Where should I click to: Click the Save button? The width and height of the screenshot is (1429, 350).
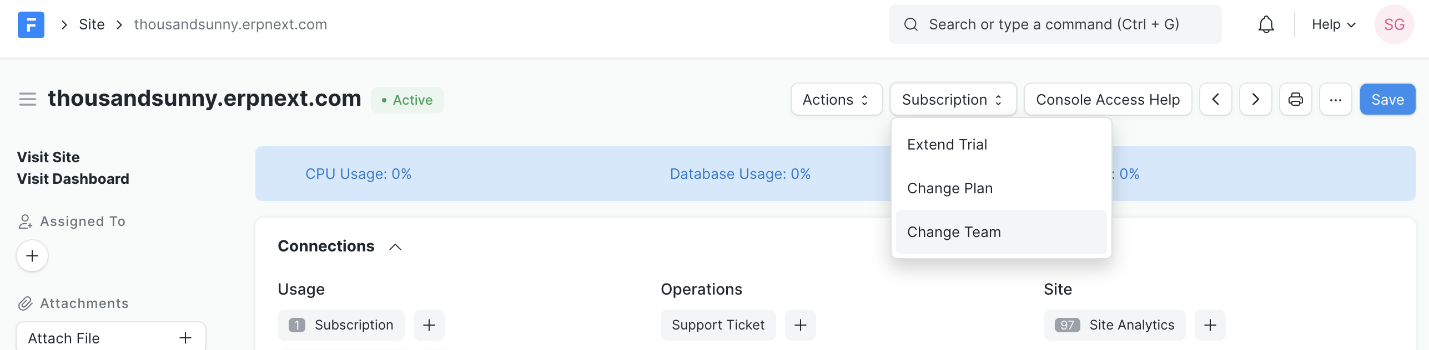pyautogui.click(x=1387, y=100)
